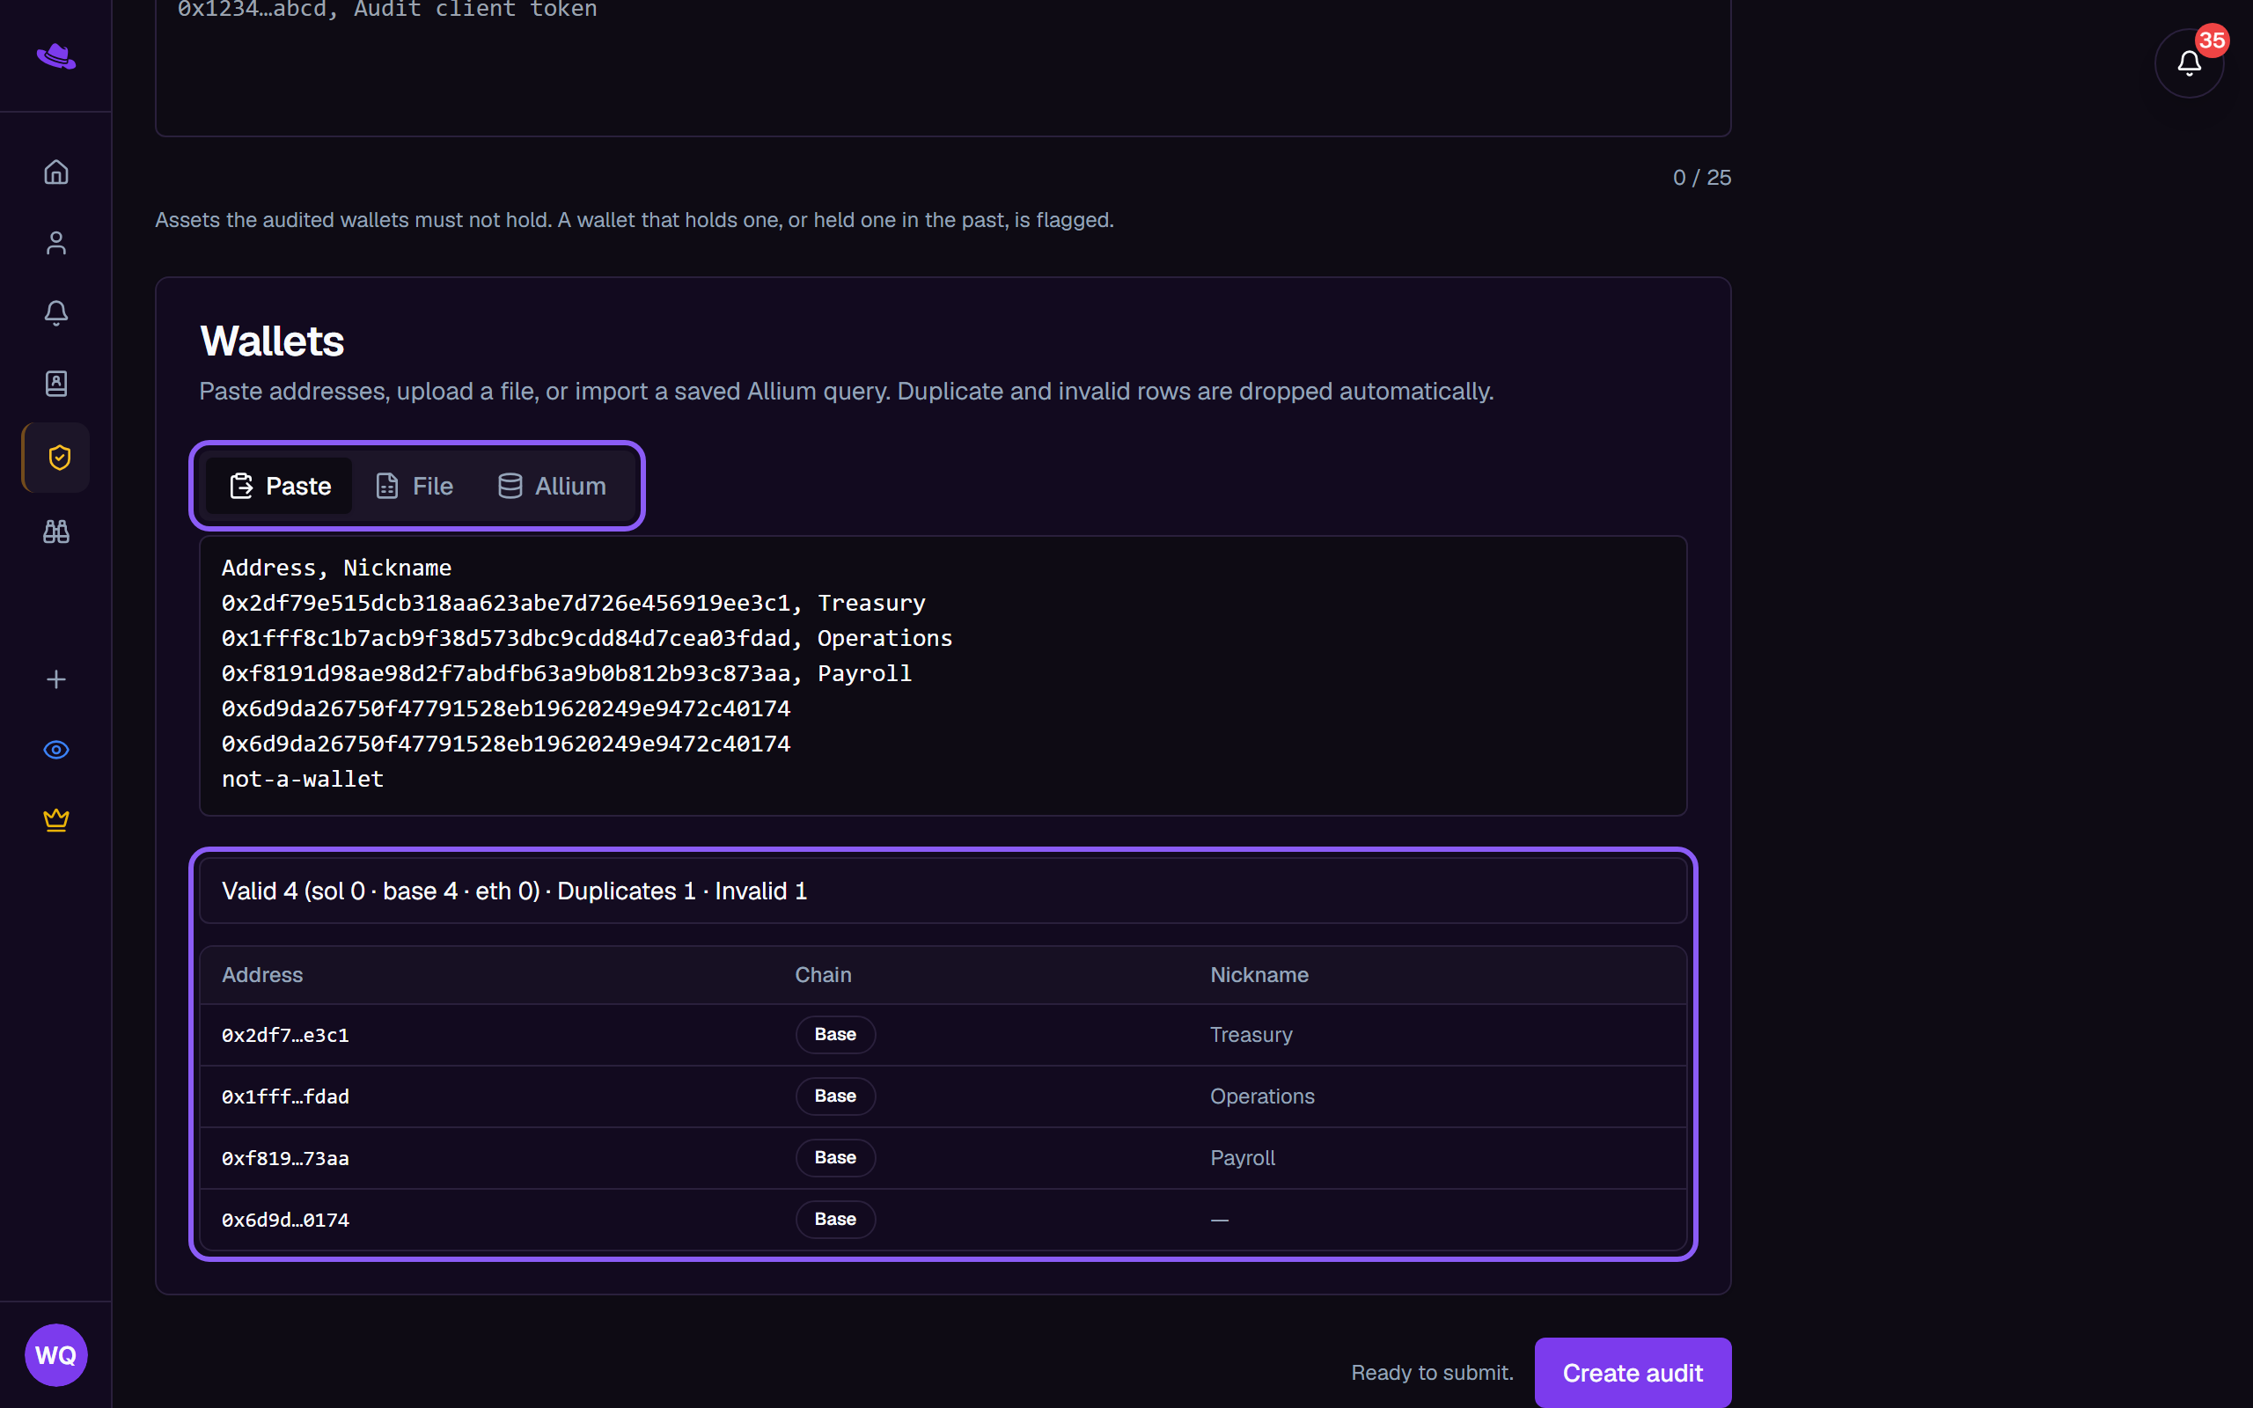Click the Wallets section heading
The width and height of the screenshot is (2253, 1408).
(x=272, y=341)
